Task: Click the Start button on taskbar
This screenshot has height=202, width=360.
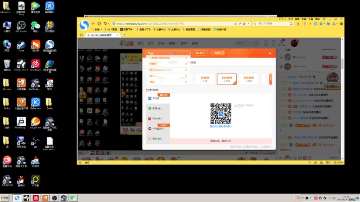Action: [5, 198]
